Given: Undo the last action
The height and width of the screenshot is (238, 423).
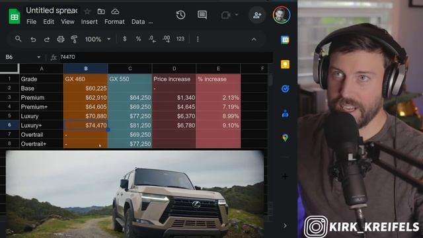Looking at the screenshot, I should pos(33,40).
